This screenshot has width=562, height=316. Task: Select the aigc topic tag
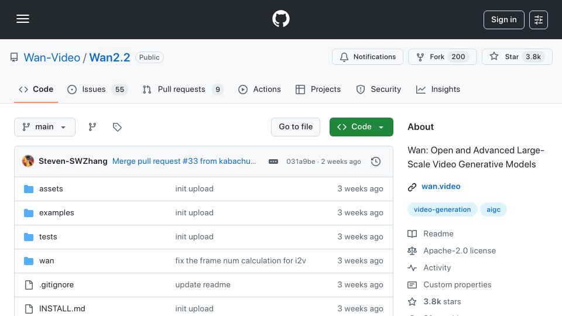point(493,209)
